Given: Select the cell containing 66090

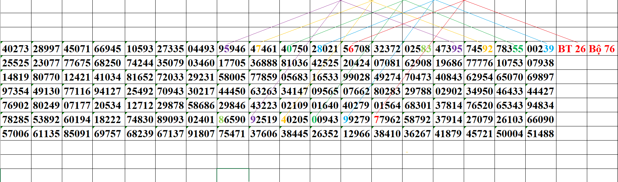Looking at the screenshot, I should point(541,120).
